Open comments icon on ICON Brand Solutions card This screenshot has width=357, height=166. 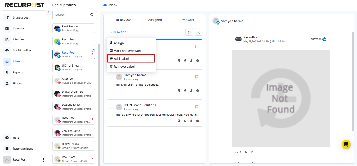pyautogui.click(x=197, y=107)
